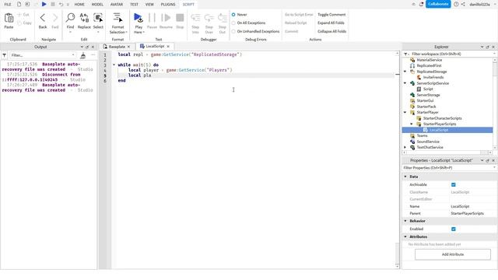498x280 pixels.
Task: Click the Cut scissors icon
Action: point(19,15)
